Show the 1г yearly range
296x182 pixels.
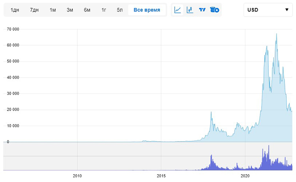pyautogui.click(x=104, y=10)
